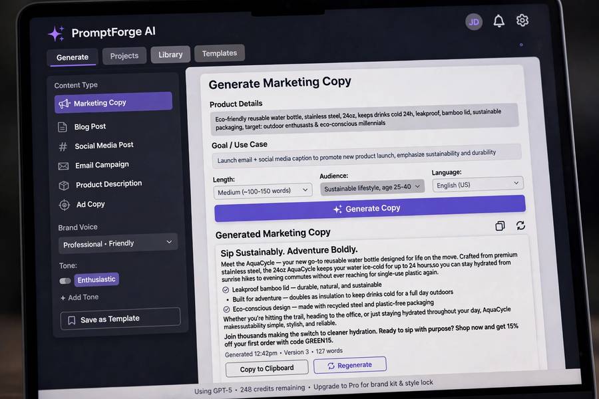Click in the Product Details text field
The image size is (599, 399).
coord(365,119)
